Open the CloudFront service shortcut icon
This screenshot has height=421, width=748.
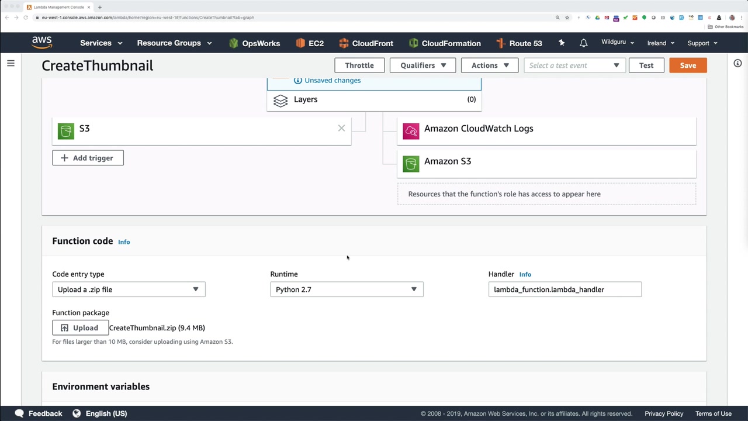(344, 43)
